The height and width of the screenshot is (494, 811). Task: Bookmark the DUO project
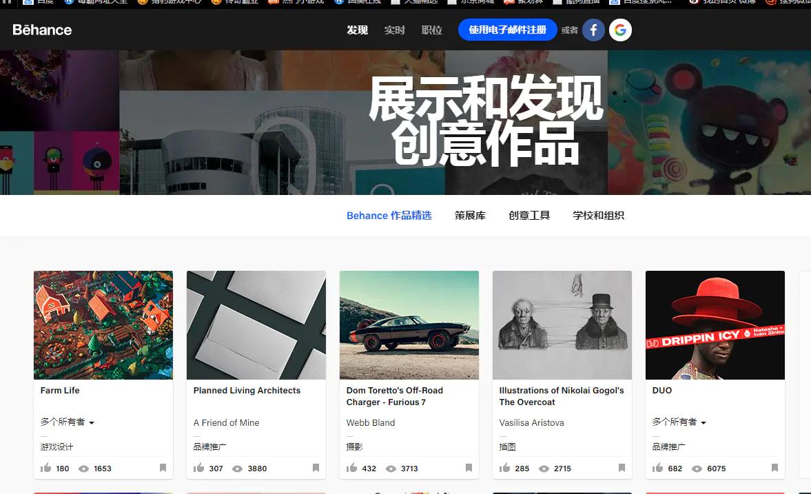pyautogui.click(x=774, y=468)
